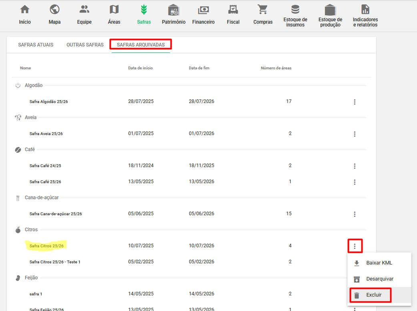
Task: Open options menu for Safra Algodão 25/26
Action: coord(355,102)
